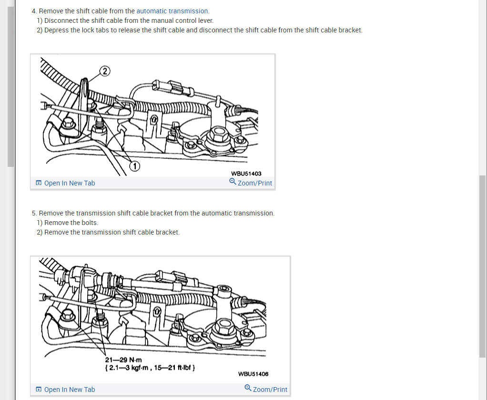Viewport: 487px width, 400px height.
Task: Click the left-side panel scrollbar thumb
Action: [x=10, y=87]
